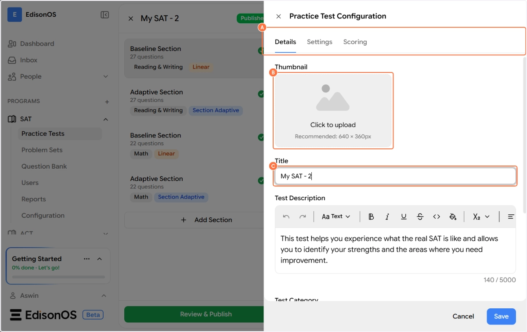Open the text highlight color fill tool
Screen dimensions: 527x332
pos(453,217)
